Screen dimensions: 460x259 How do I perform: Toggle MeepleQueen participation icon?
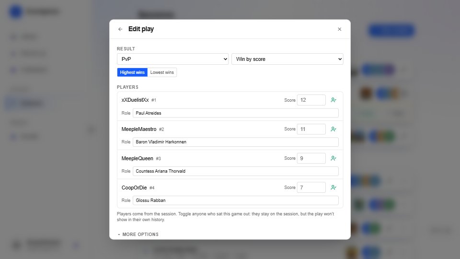tap(333, 158)
